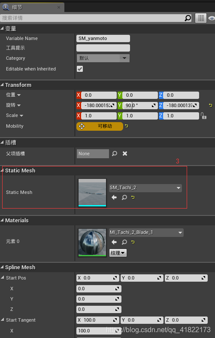
Task: Click the Scale Z value field
Action: [181, 116]
